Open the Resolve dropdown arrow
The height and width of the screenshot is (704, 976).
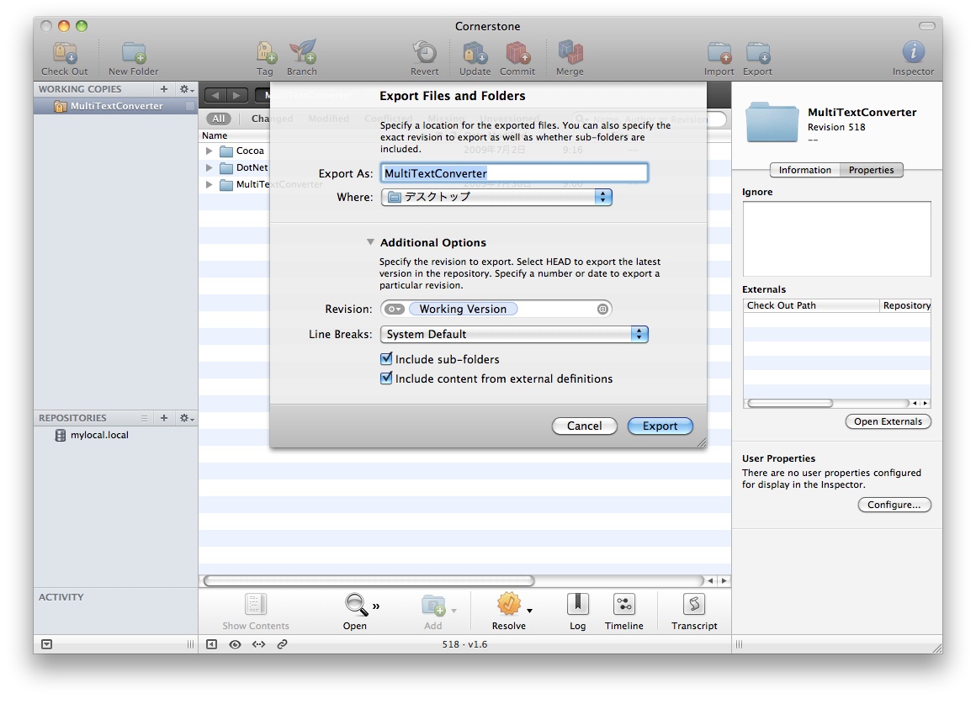(529, 611)
